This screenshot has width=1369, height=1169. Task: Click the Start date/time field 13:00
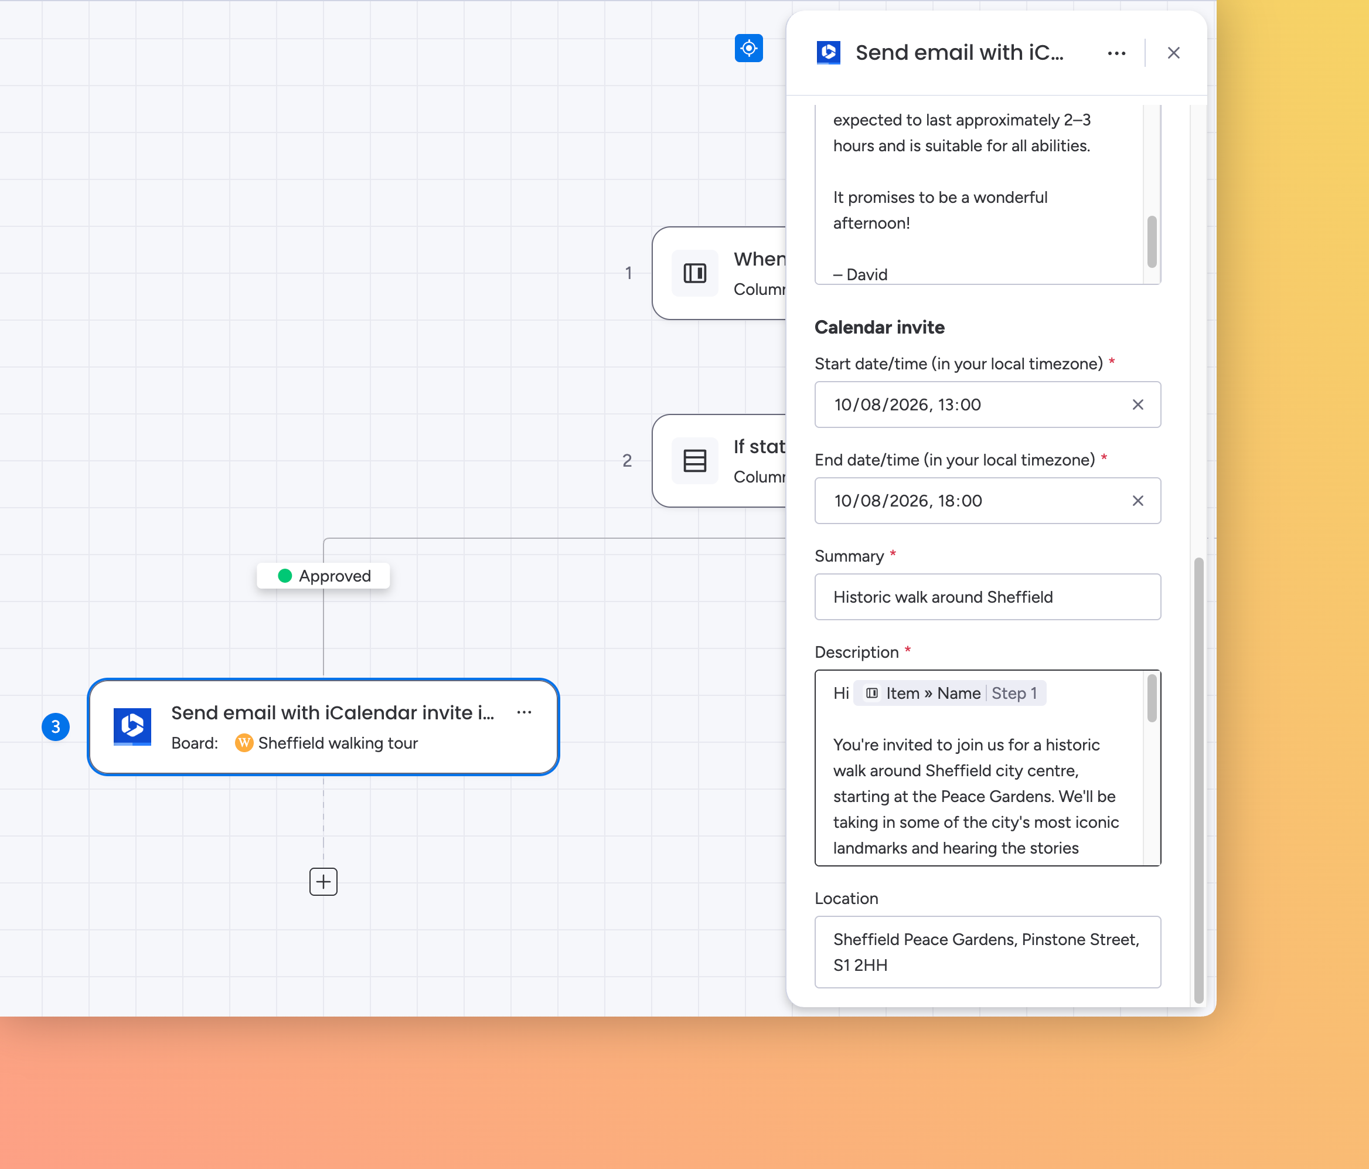click(987, 405)
